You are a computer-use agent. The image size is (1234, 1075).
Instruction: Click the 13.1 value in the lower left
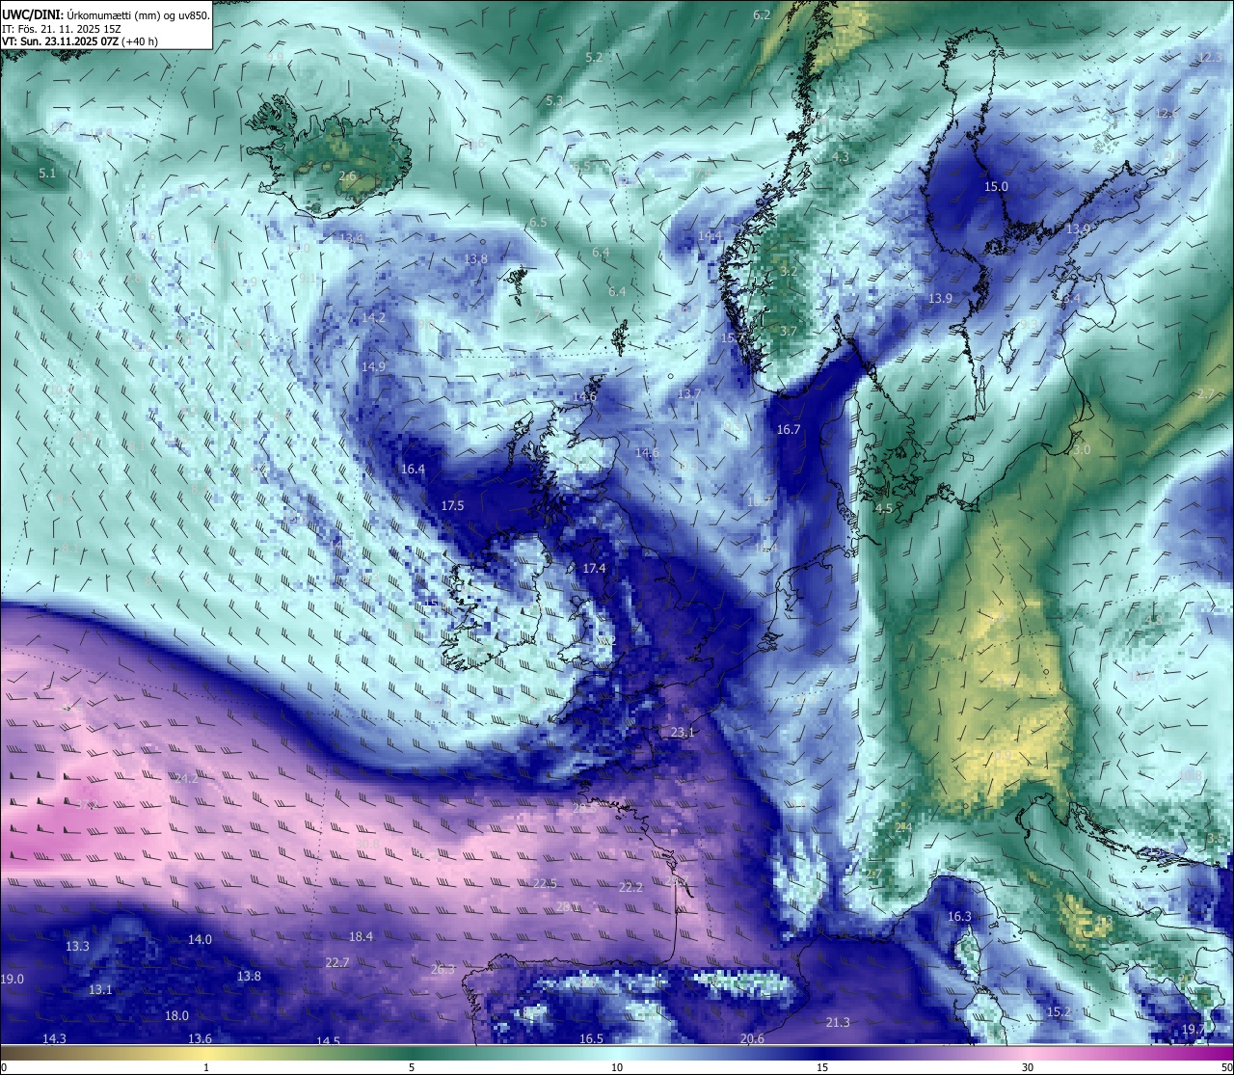100,990
